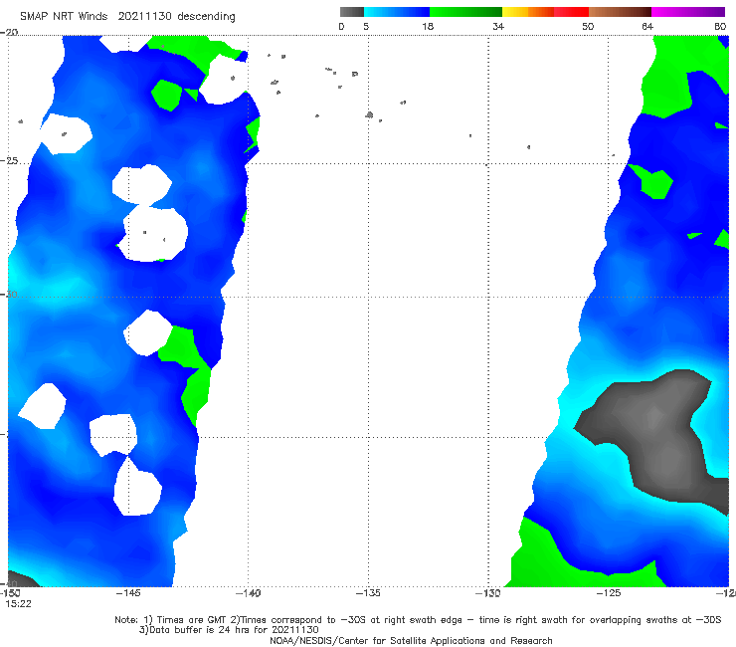The height and width of the screenshot is (647, 736).
Task: Click the note line about 'Times are GMT'
Action: click(418, 620)
